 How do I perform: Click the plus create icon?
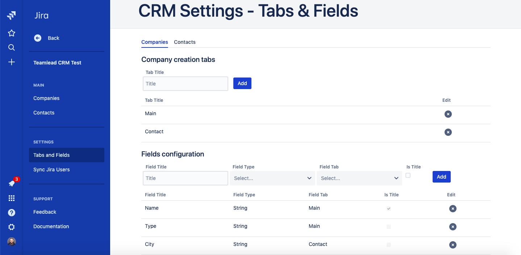click(x=12, y=62)
